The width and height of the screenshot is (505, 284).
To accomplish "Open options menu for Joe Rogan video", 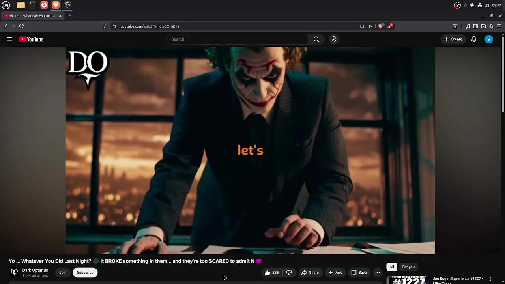I will pyautogui.click(x=490, y=279).
